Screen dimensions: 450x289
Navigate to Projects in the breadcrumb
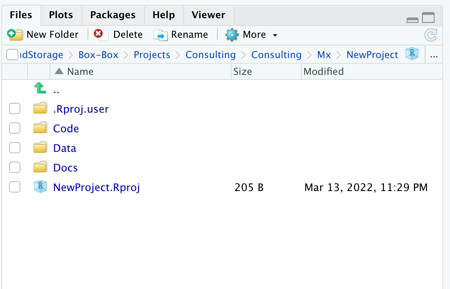(152, 55)
